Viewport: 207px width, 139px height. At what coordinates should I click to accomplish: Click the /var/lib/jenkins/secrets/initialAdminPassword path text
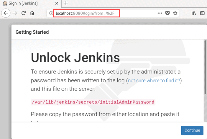pos(93,102)
